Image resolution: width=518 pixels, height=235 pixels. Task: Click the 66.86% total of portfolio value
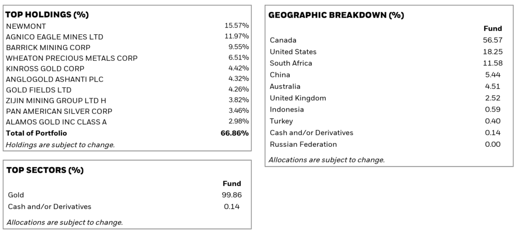235,133
